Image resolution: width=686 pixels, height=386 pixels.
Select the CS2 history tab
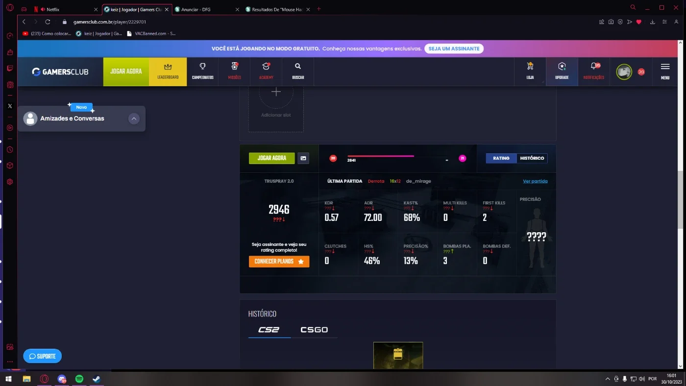(269, 330)
